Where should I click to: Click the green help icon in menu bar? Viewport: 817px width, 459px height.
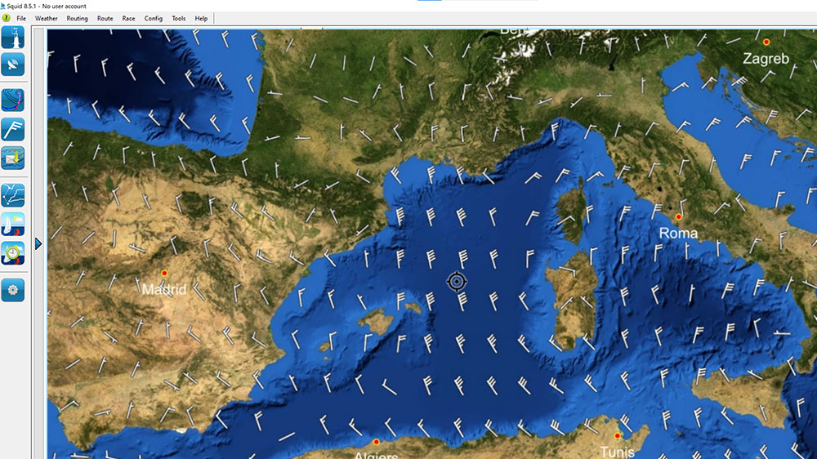coord(6,18)
